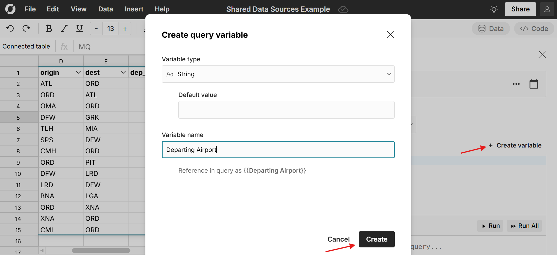Open the user account profile icon
The image size is (557, 255).
(x=547, y=9)
